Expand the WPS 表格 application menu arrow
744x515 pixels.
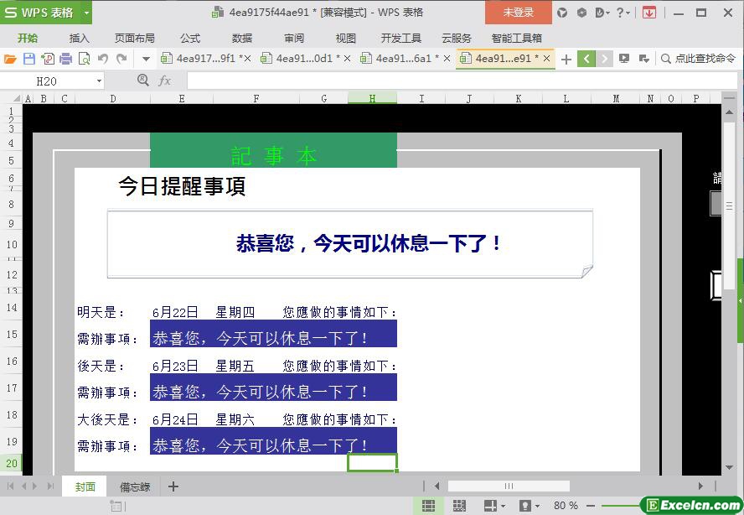86,13
